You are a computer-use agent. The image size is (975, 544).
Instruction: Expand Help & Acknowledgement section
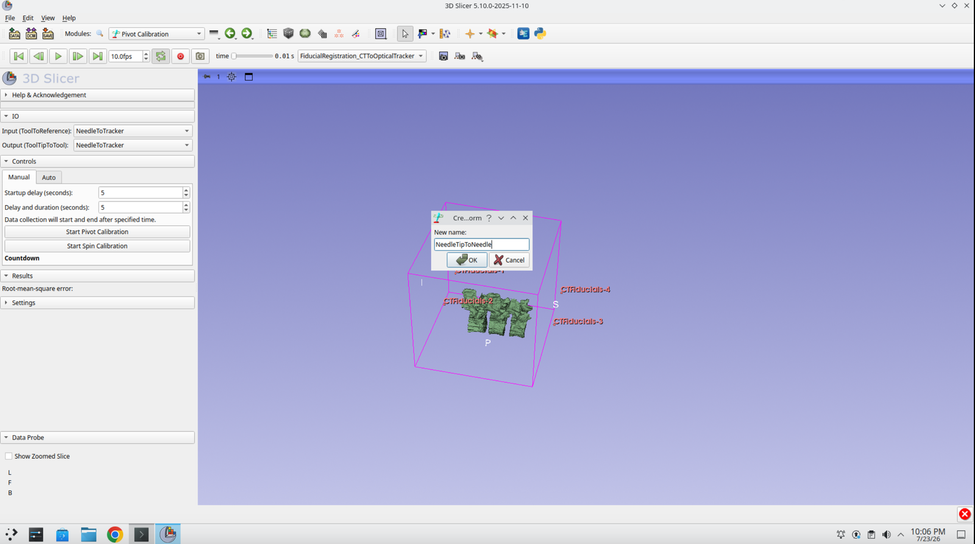tap(97, 95)
